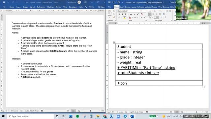The height and width of the screenshot is (119, 211).
Task: Click Tell me search in left Word window
Action: [90, 7]
